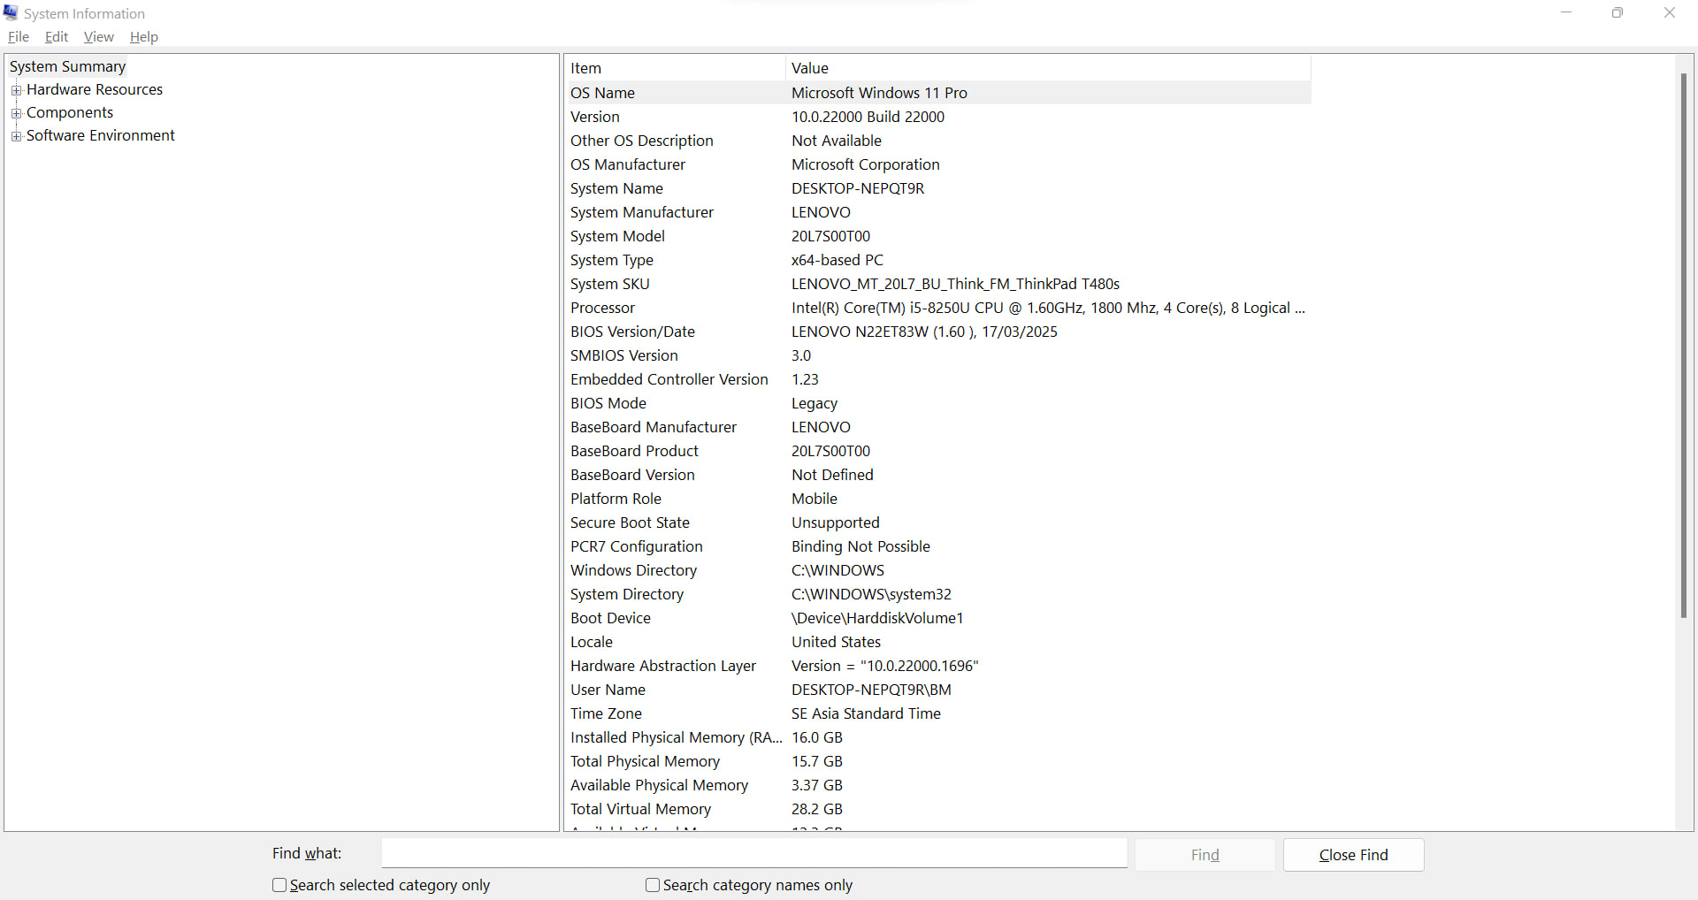The height and width of the screenshot is (900, 1698).
Task: Select the BaseBoard Product row
Action: [x=938, y=451]
